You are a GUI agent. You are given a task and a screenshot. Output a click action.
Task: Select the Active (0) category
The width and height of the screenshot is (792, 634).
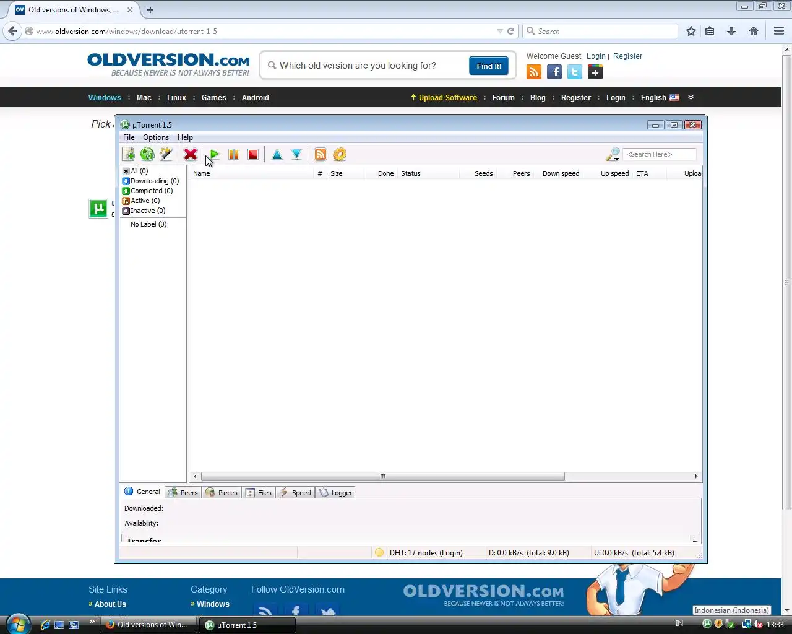point(141,201)
